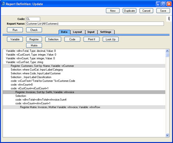The height and width of the screenshot is (143, 173).
Task: Duplicate the current report definition
Action: tap(130, 11)
